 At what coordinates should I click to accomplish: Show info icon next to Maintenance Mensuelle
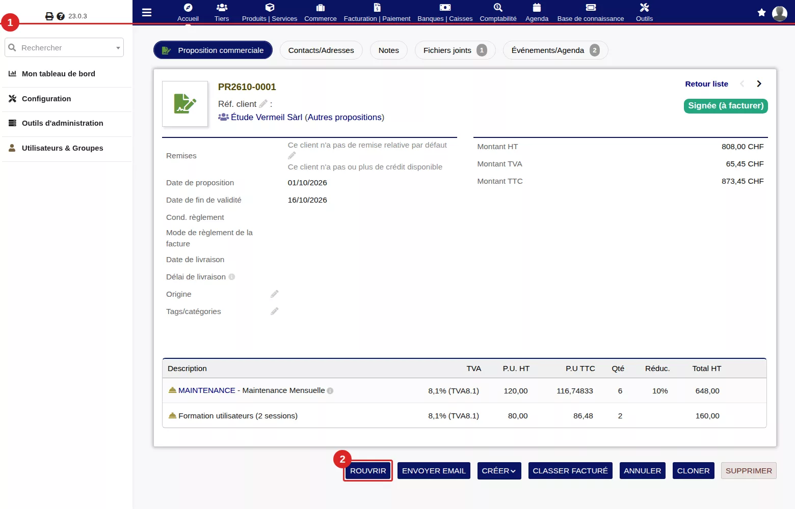coord(330,391)
